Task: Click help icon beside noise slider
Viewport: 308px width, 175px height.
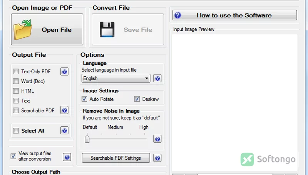Action: (x=157, y=139)
